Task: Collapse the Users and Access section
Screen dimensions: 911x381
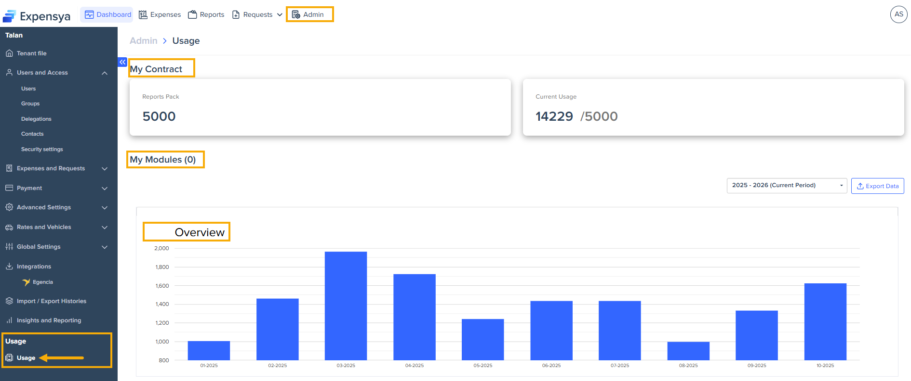Action: (x=105, y=73)
